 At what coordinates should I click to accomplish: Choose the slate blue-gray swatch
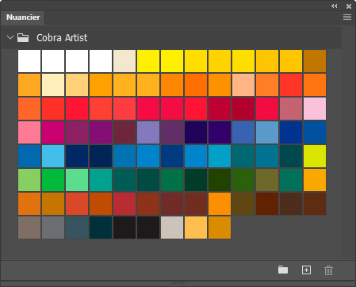coord(77,228)
